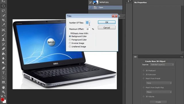Open the Source Selected Layer(s) dropdown
The height and width of the screenshot is (104, 184).
tap(162, 65)
